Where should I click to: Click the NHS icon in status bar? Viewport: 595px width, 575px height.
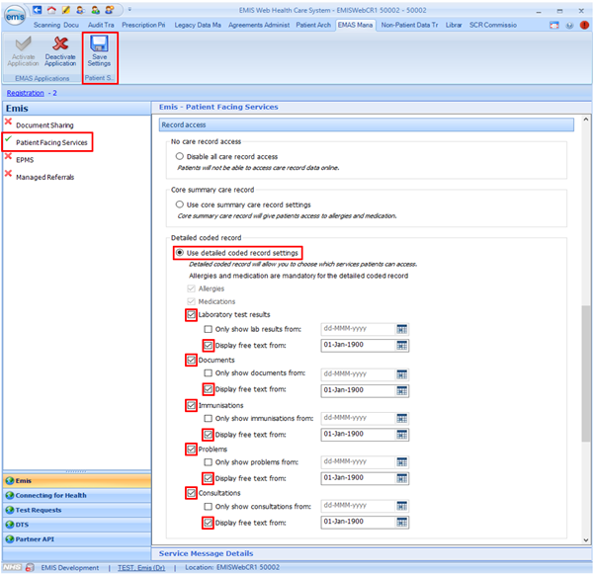click(12, 567)
